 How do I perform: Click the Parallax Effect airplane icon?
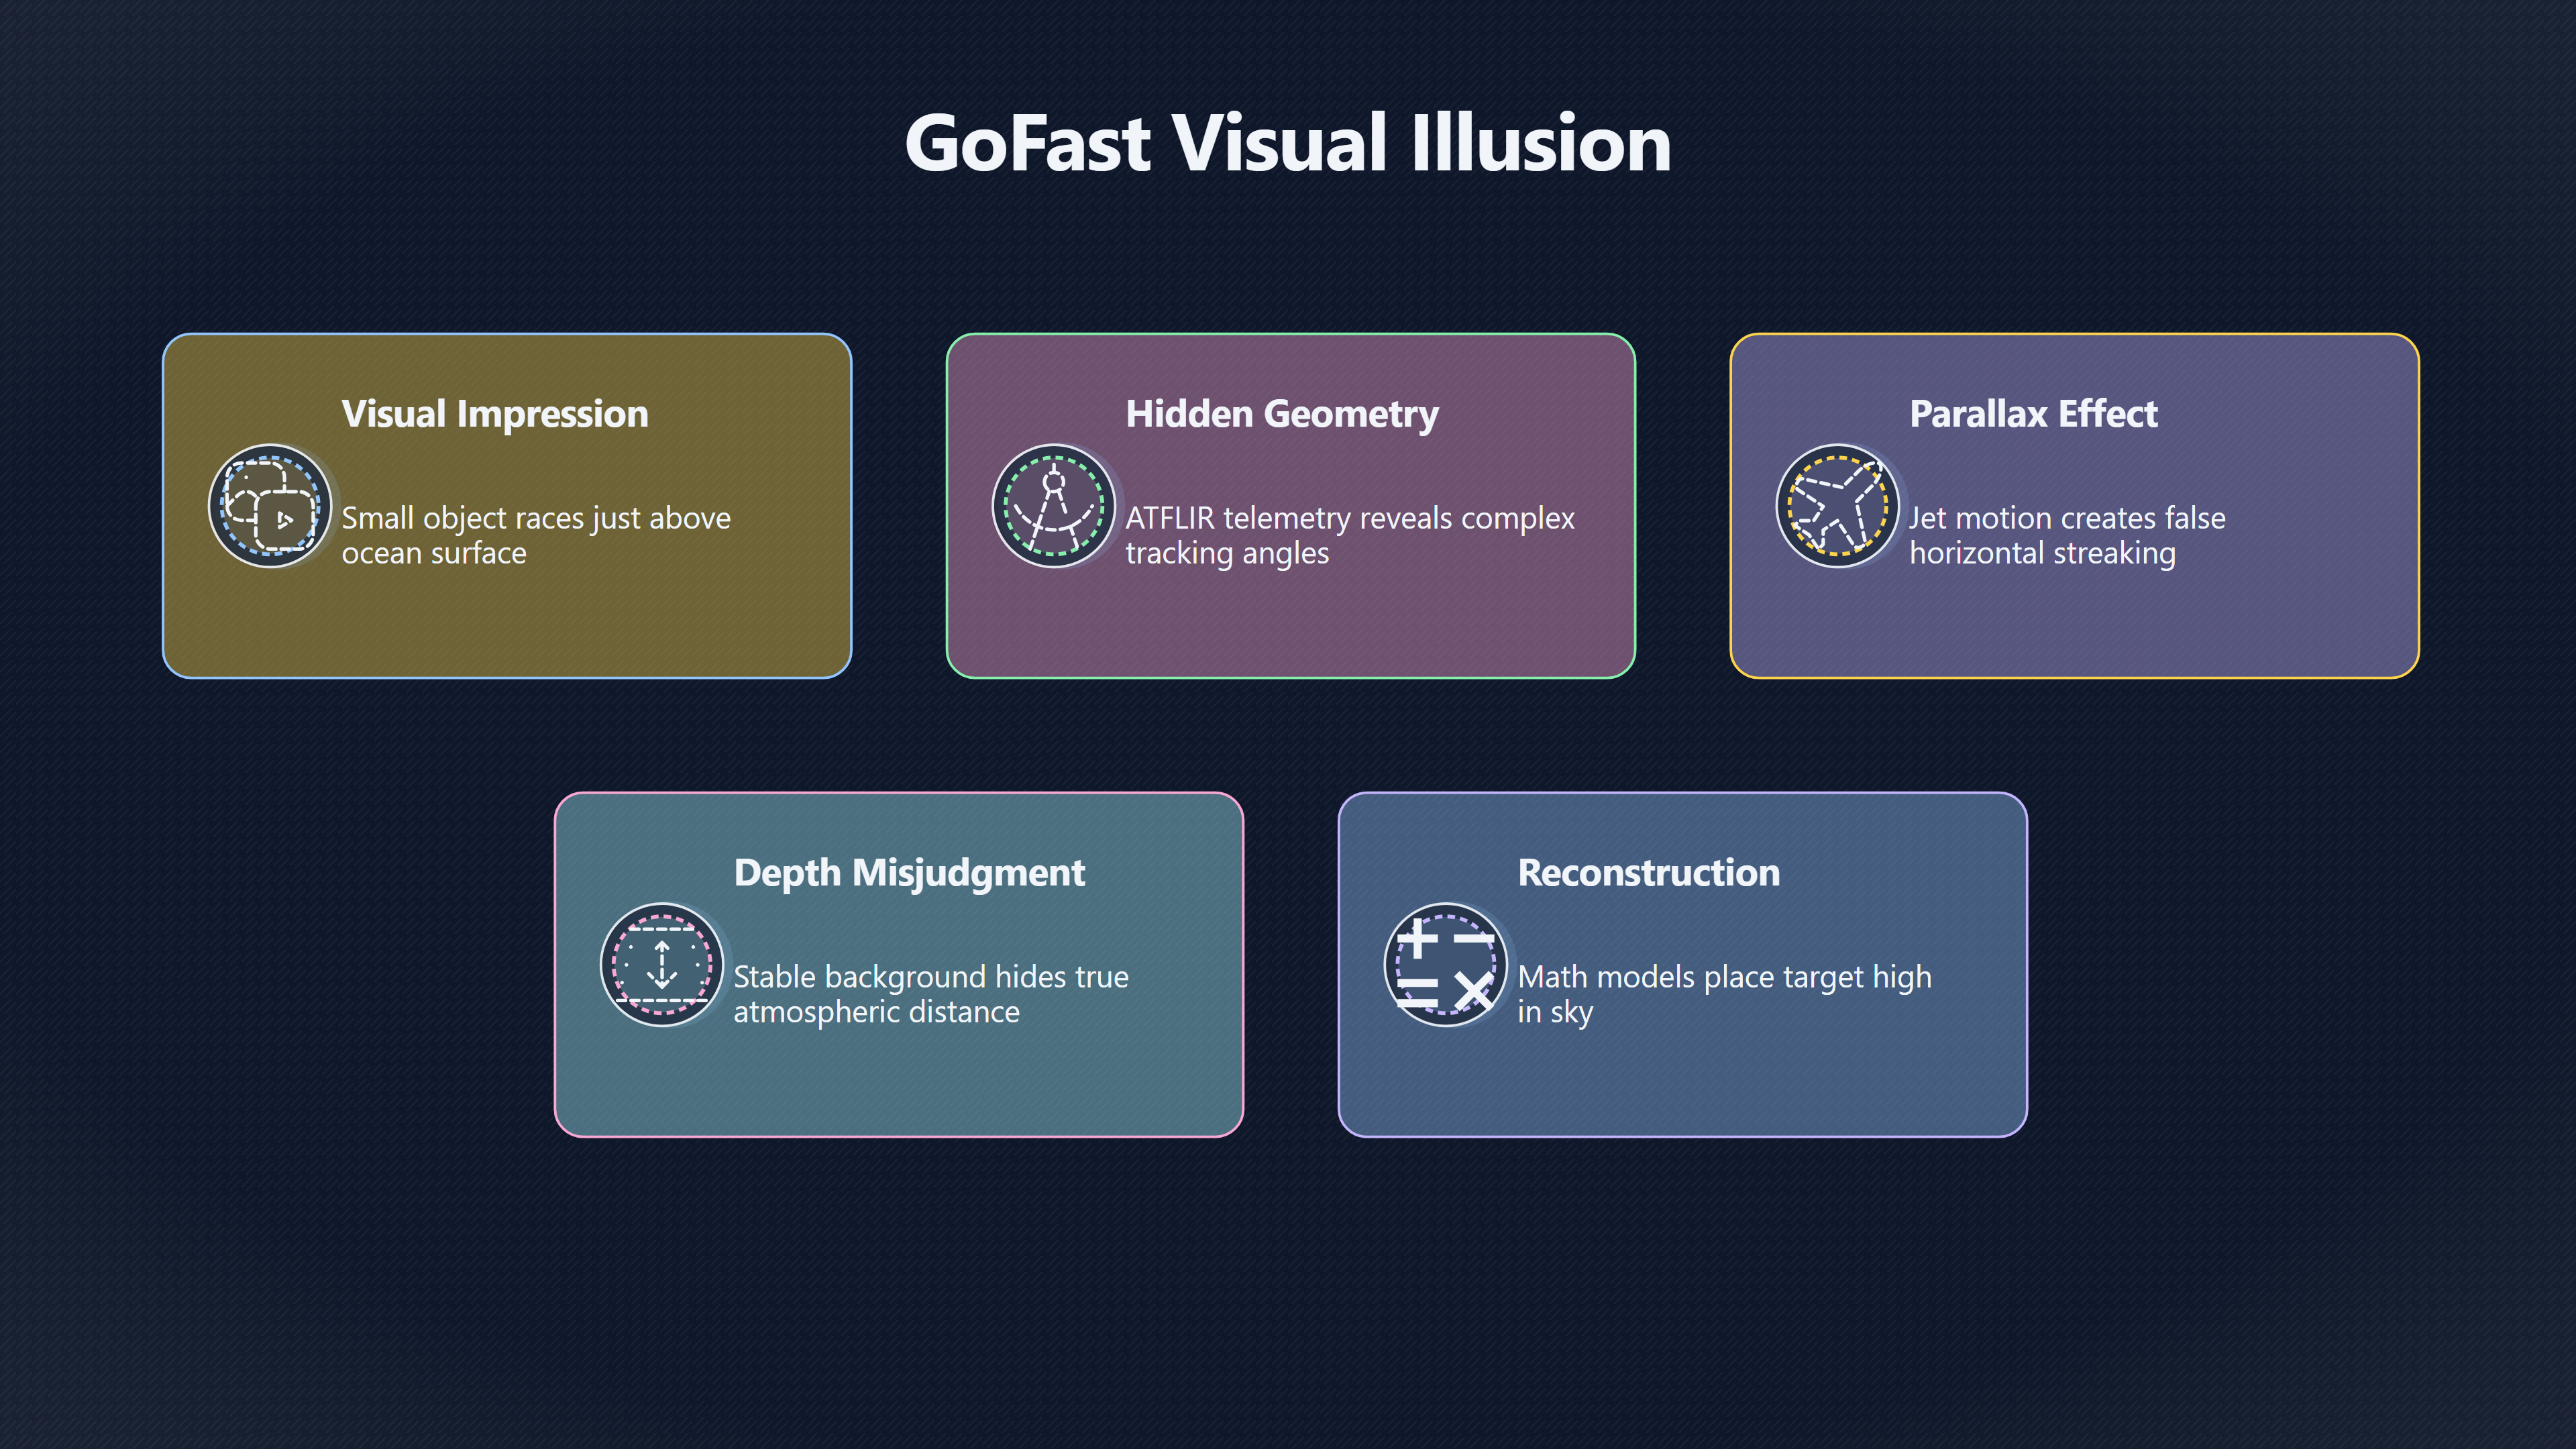(1838, 506)
